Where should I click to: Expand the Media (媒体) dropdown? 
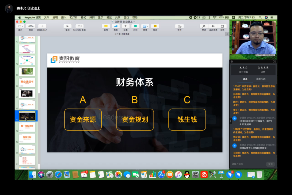point(145,26)
